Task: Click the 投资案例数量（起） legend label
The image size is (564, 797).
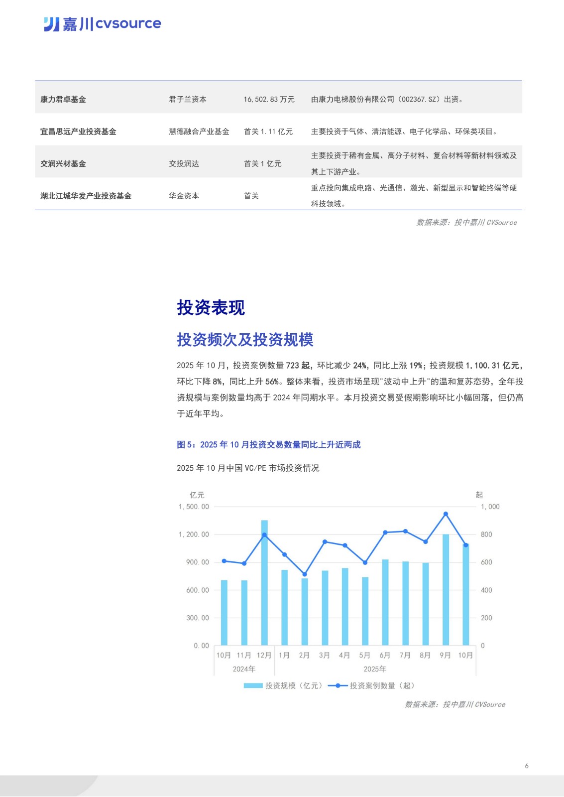Action: click(x=382, y=685)
